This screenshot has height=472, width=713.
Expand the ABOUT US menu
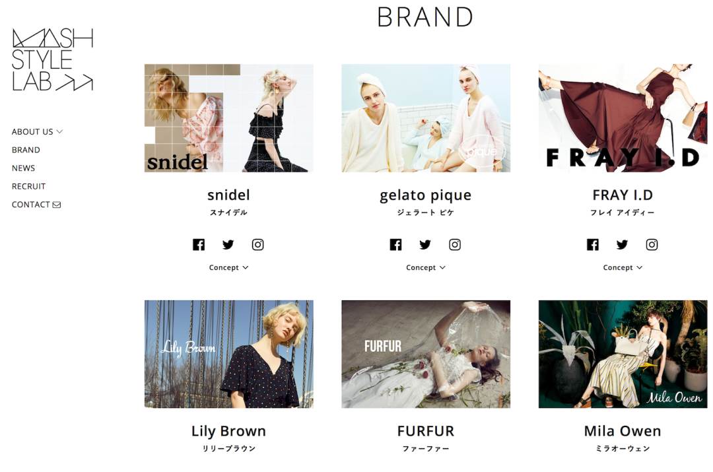pos(37,132)
